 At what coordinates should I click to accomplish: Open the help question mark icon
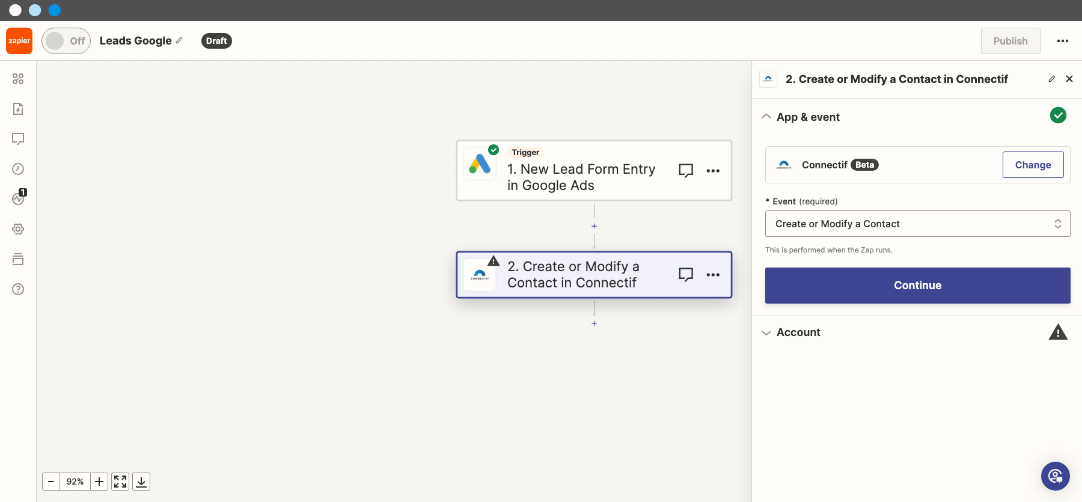point(18,289)
